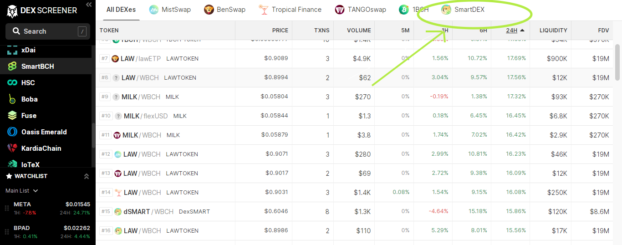Click DEX icon in row #12 LAW/WBCH

coord(118,154)
